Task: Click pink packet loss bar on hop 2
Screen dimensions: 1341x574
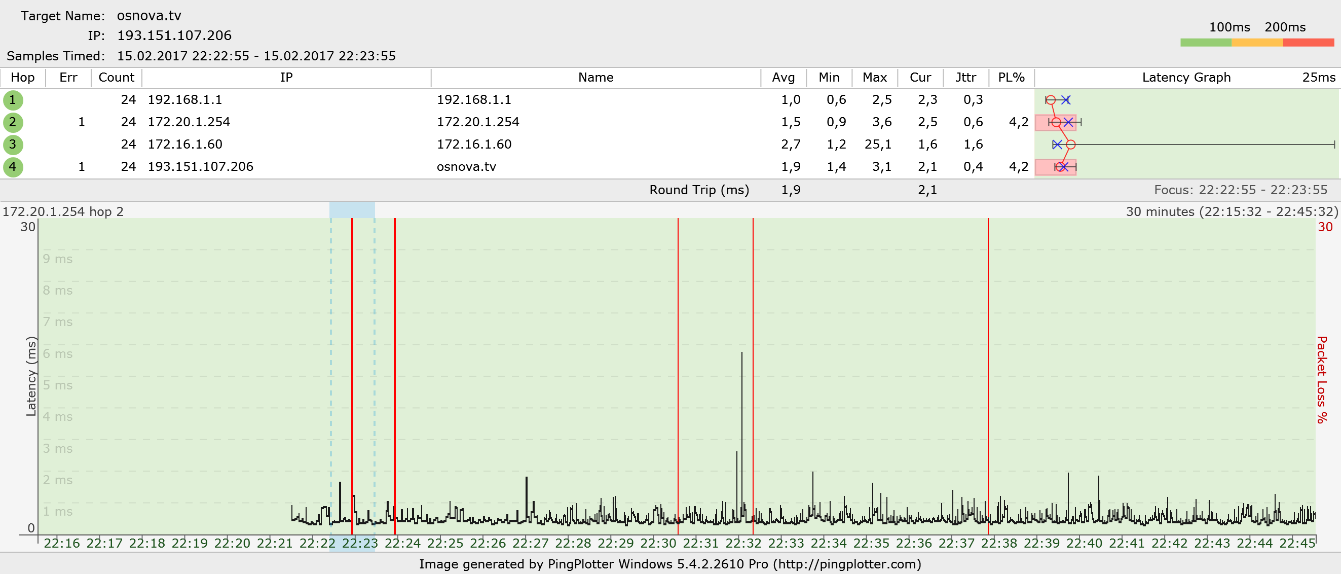Action: [x=1042, y=122]
